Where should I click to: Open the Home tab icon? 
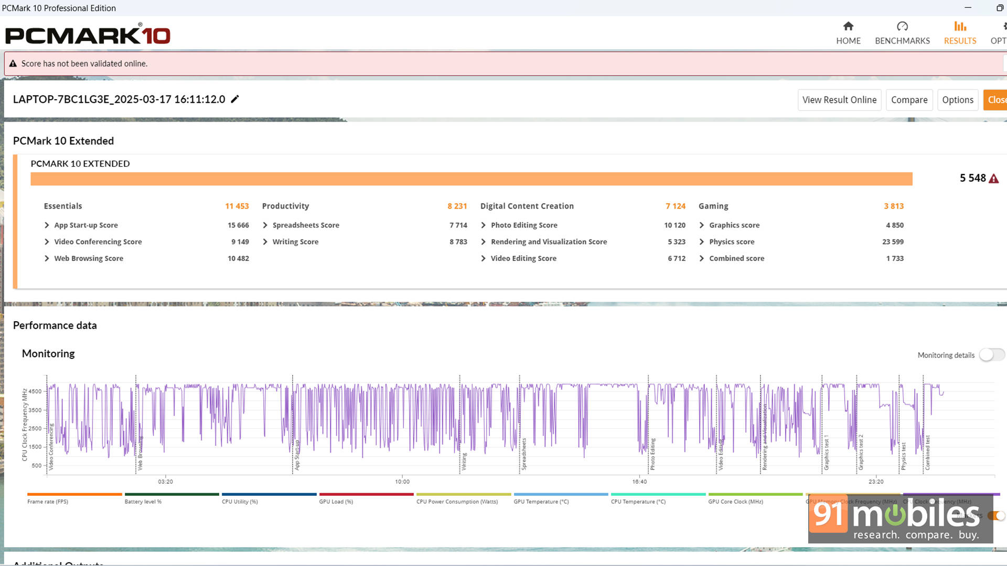848,26
